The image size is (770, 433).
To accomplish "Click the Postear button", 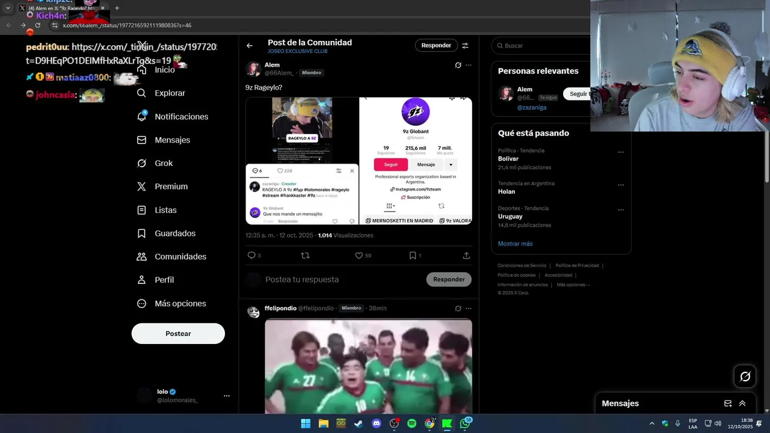I will click(178, 334).
